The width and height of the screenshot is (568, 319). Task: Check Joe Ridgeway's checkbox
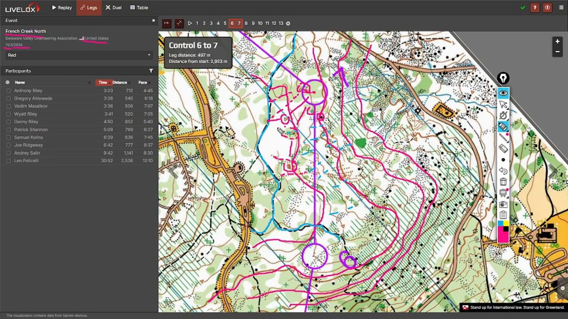8,145
